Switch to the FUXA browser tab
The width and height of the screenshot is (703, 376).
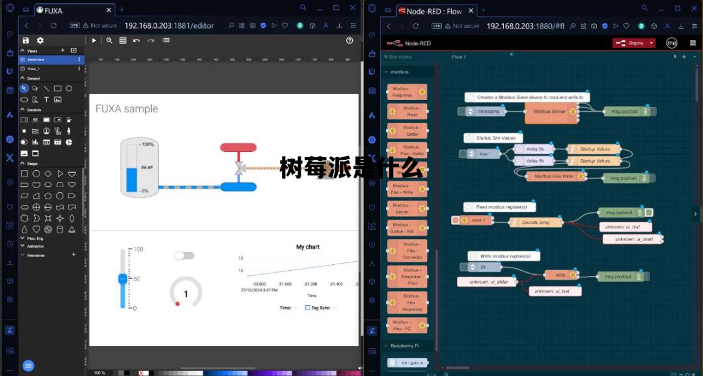[74, 10]
